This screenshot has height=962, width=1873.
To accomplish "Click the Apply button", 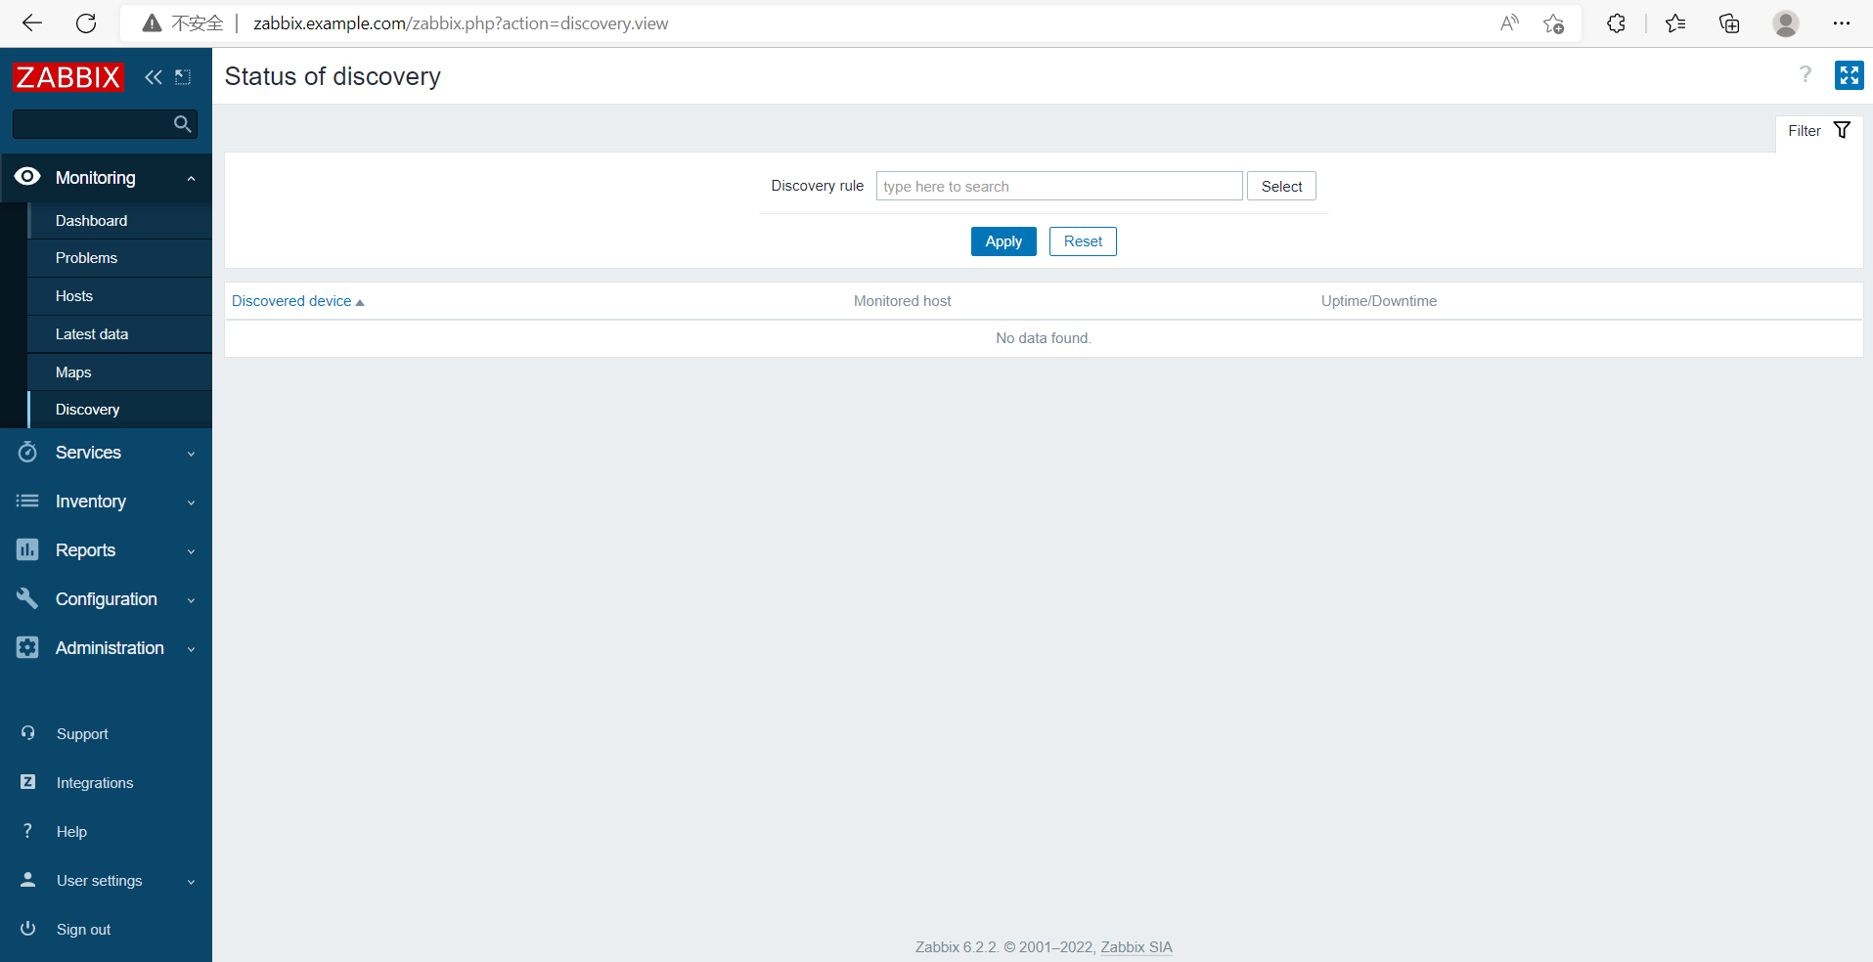I will (x=1003, y=241).
